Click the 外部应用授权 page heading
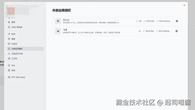 [61, 10]
